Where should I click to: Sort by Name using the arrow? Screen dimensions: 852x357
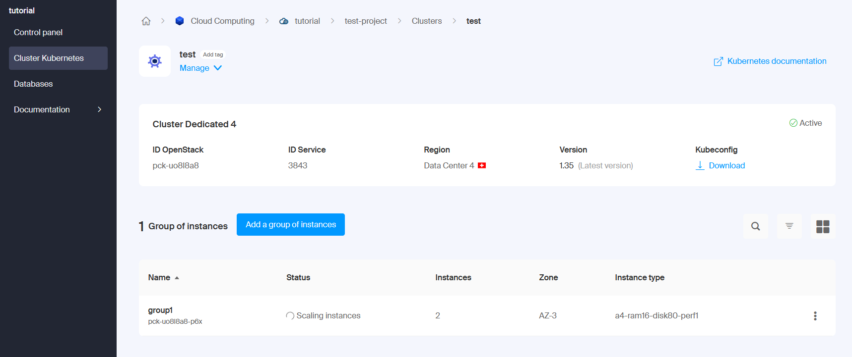[x=177, y=278]
